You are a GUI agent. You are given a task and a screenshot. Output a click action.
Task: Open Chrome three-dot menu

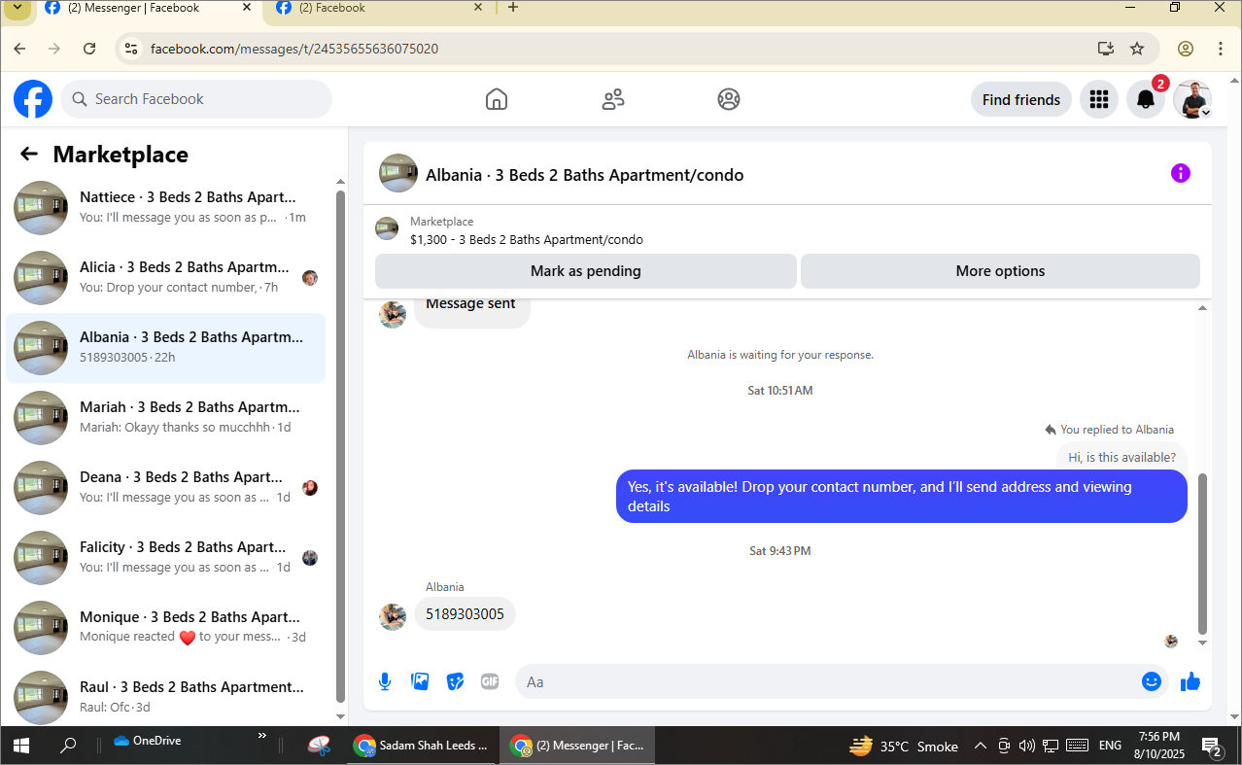(1221, 49)
